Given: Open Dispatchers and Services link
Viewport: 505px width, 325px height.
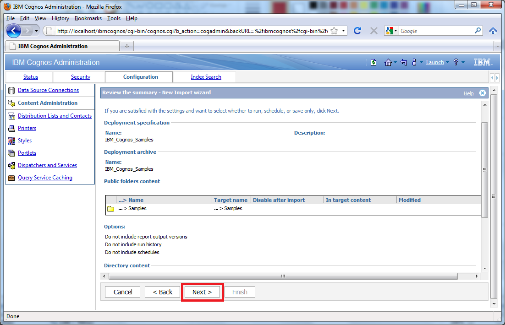Looking at the screenshot, I should (47, 165).
